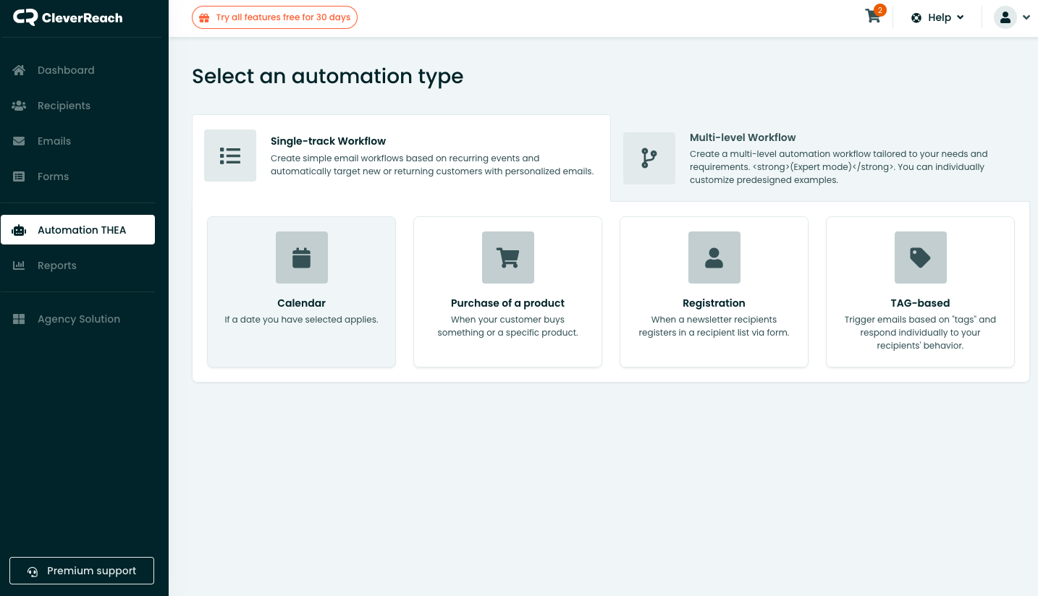This screenshot has width=1038, height=596.
Task: Click the Dashboard home icon
Action: (20, 70)
